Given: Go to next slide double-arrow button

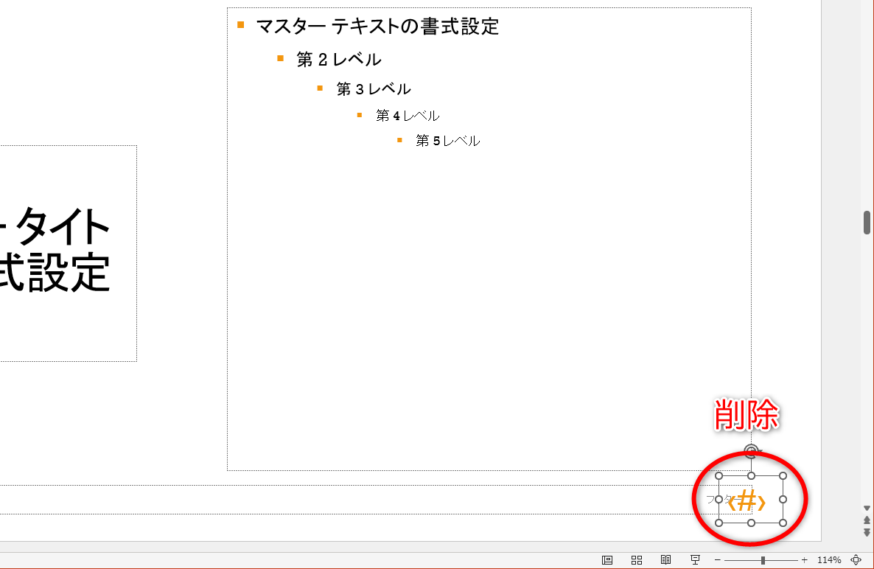Looking at the screenshot, I should 867,533.
